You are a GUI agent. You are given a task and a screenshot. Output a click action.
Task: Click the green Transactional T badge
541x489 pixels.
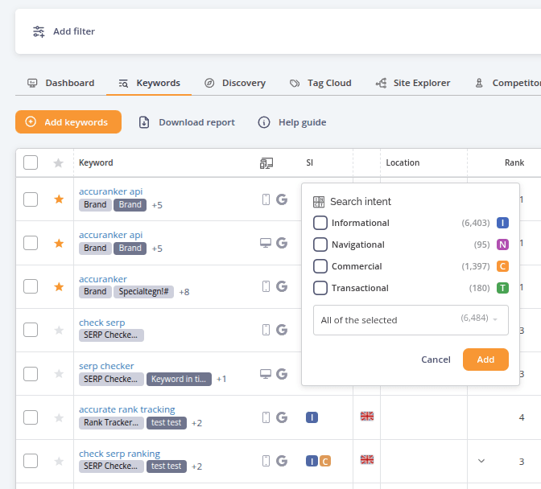[502, 288]
